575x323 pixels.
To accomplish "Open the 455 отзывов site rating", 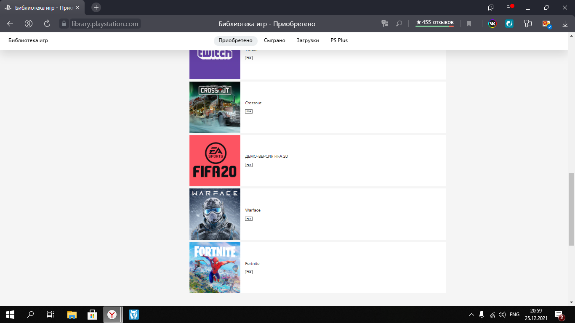I will (x=434, y=23).
